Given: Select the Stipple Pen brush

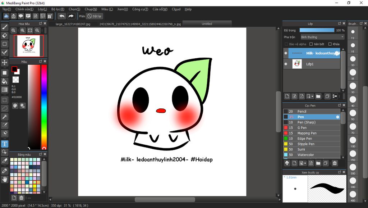Looking at the screenshot, I should 312,144.
